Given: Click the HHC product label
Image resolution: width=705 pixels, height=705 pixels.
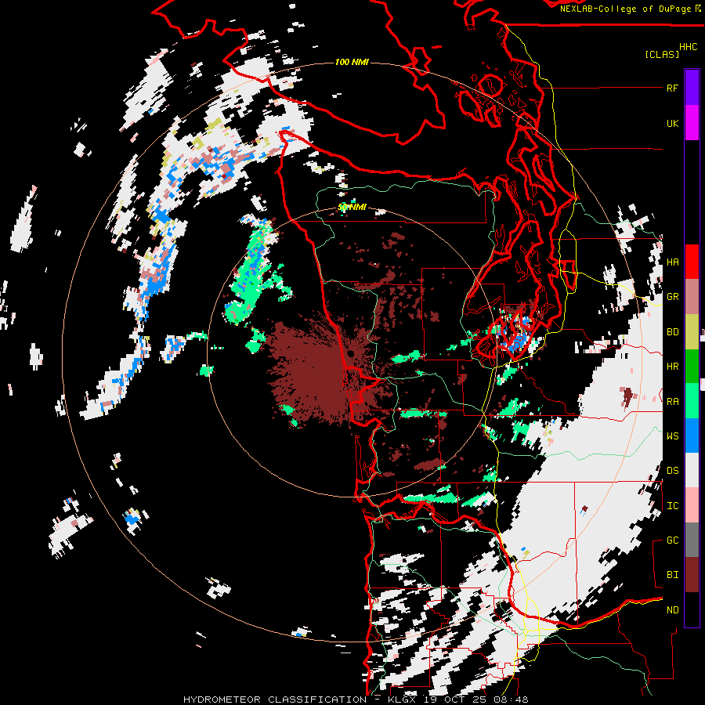Looking at the screenshot, I should point(688,47).
